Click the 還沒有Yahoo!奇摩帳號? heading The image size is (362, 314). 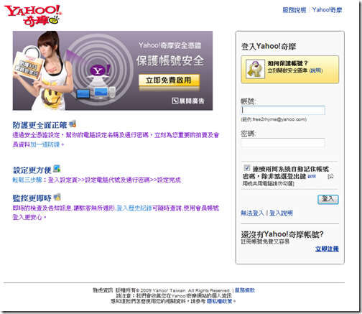[x=282, y=234]
